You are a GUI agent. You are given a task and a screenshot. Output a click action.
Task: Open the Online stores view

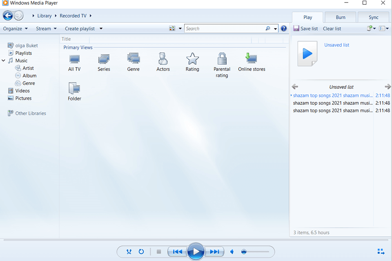pos(252,62)
